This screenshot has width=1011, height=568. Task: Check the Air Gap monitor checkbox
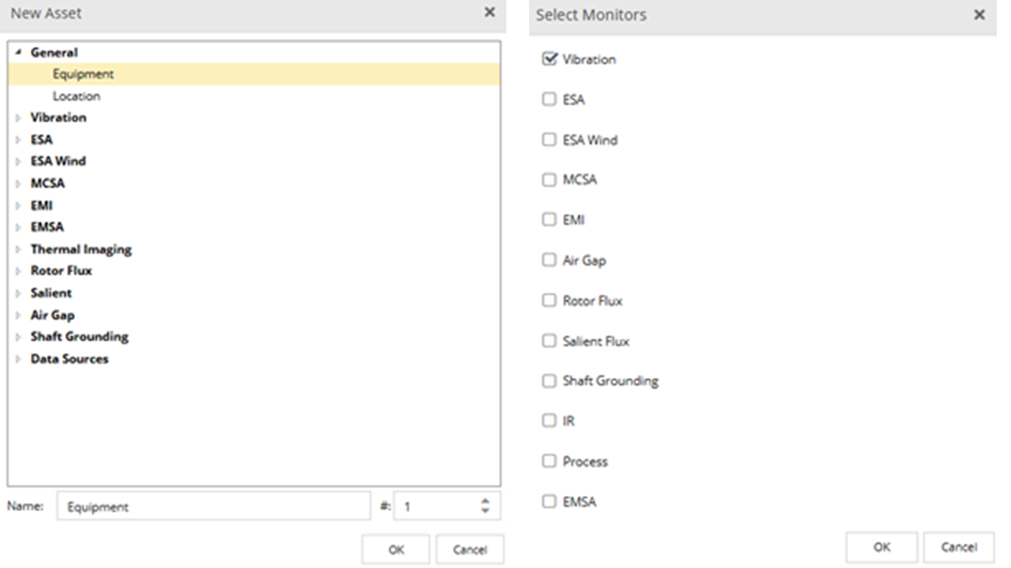549,260
